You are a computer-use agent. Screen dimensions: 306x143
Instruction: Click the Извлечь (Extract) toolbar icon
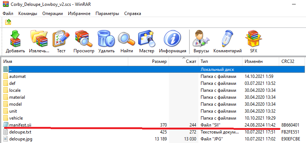(39, 38)
